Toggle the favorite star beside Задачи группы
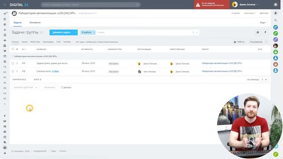This screenshot has height=159, width=283. coord(42,32)
